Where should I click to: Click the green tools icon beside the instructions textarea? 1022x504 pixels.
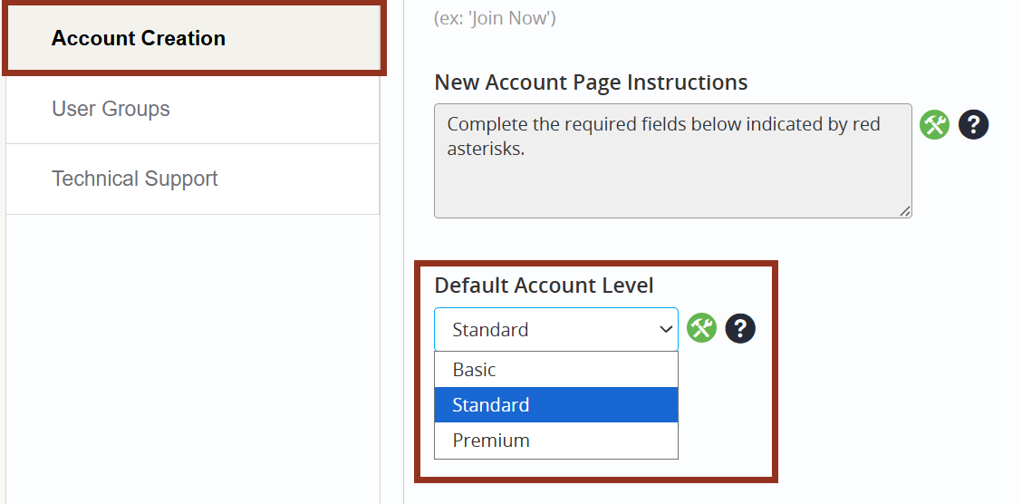pos(935,124)
